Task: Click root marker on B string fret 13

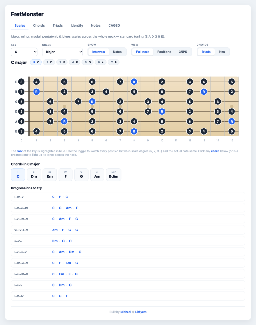Action: 204,92
